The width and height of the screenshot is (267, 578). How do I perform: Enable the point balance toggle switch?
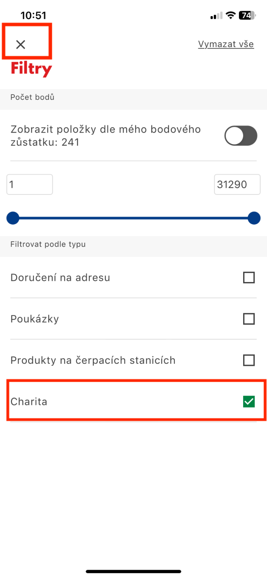click(241, 136)
